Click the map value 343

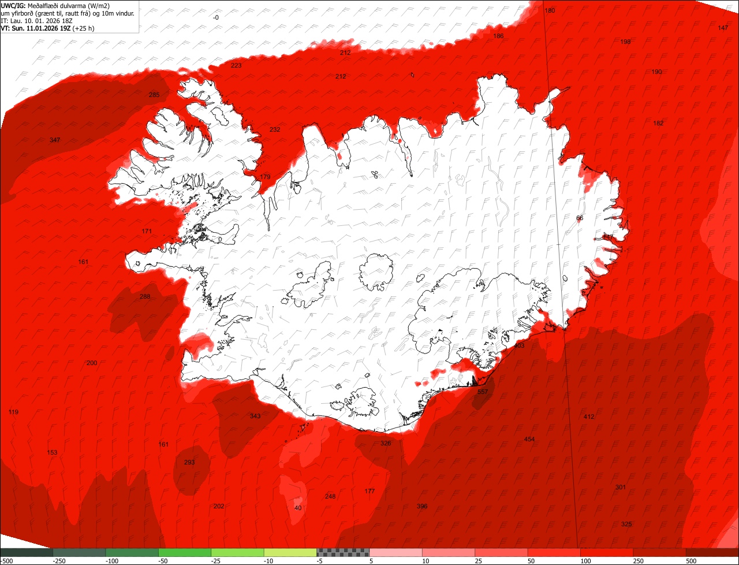pos(255,416)
